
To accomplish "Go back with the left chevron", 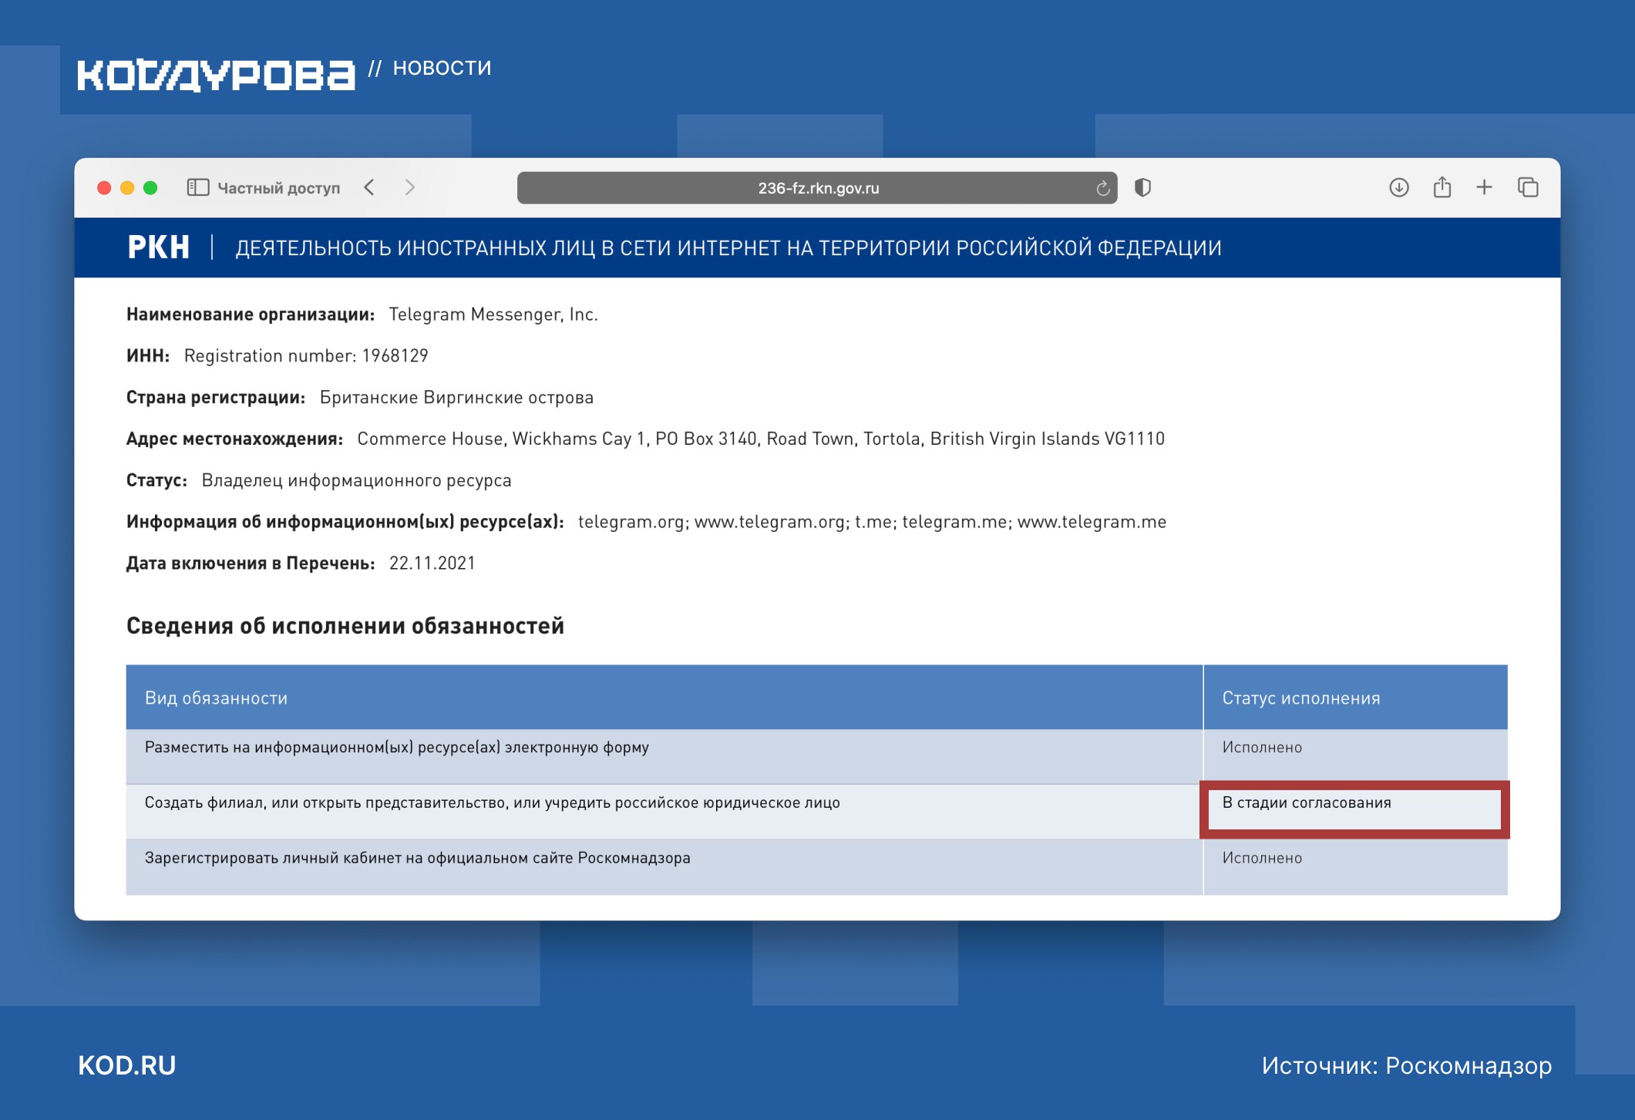I will point(369,187).
